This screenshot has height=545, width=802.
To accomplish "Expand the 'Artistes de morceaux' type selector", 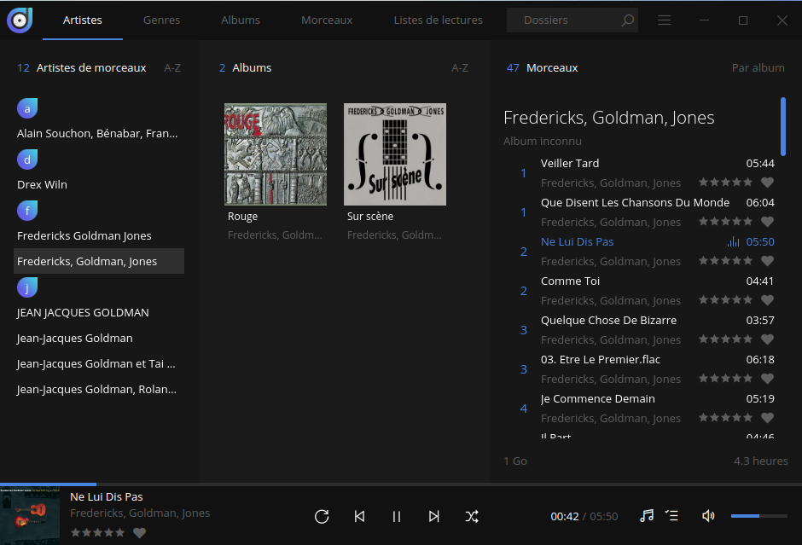I will tap(90, 68).
